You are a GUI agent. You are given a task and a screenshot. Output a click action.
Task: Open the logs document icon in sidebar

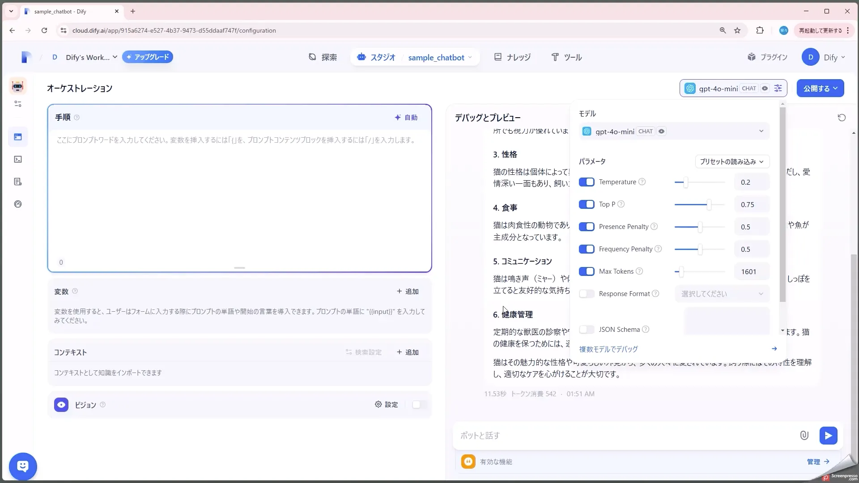point(18,182)
